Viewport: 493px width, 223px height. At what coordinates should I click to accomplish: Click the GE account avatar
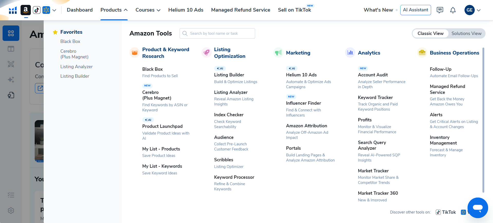pos(469,10)
